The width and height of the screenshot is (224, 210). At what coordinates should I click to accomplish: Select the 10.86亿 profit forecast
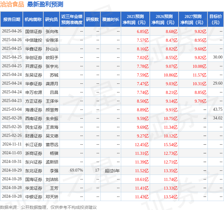tap(170, 75)
